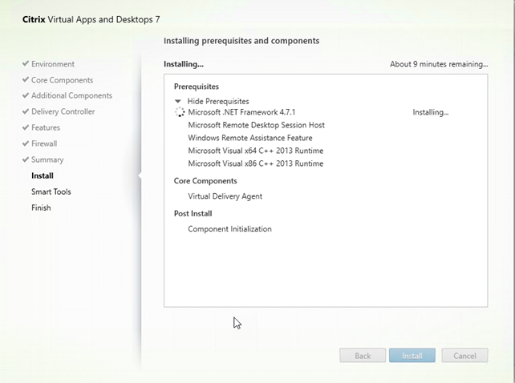The image size is (515, 383).
Task: Open the Firewall step
Action: point(44,143)
